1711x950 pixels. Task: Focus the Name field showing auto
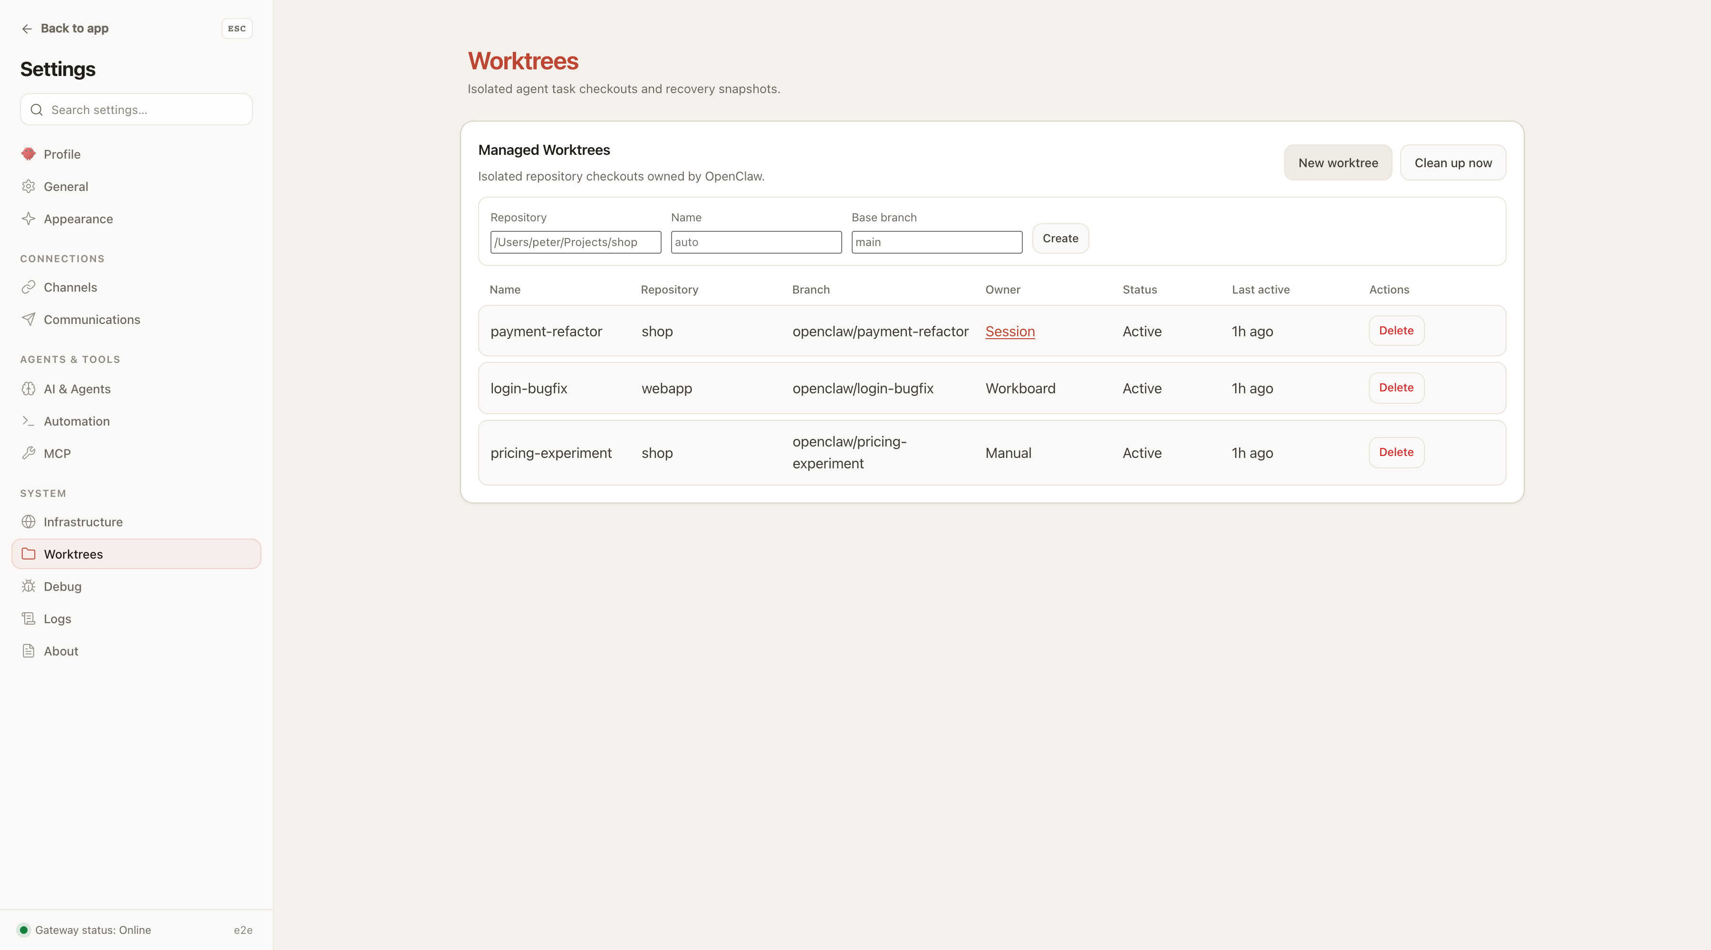point(756,242)
